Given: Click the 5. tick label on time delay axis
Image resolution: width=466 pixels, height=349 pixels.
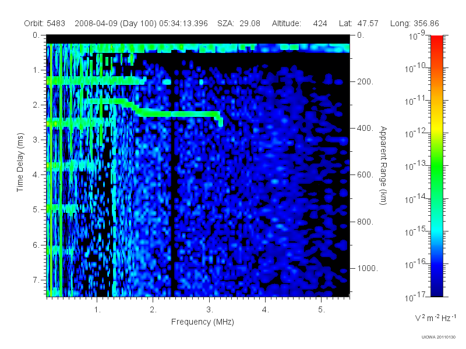Looking at the screenshot, I should click(x=36, y=209).
